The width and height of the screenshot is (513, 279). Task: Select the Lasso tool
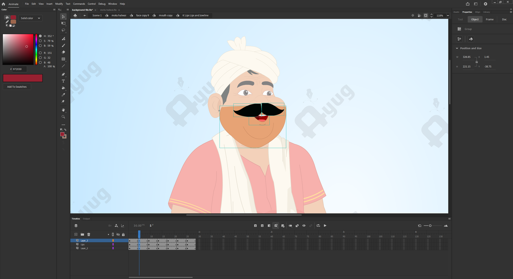pos(63,30)
